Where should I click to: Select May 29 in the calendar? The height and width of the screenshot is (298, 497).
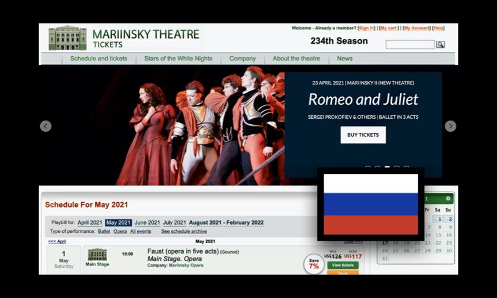tap(438, 251)
